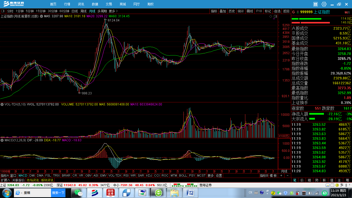Click 返回 button
The image size is (352, 198).
pos(286,11)
